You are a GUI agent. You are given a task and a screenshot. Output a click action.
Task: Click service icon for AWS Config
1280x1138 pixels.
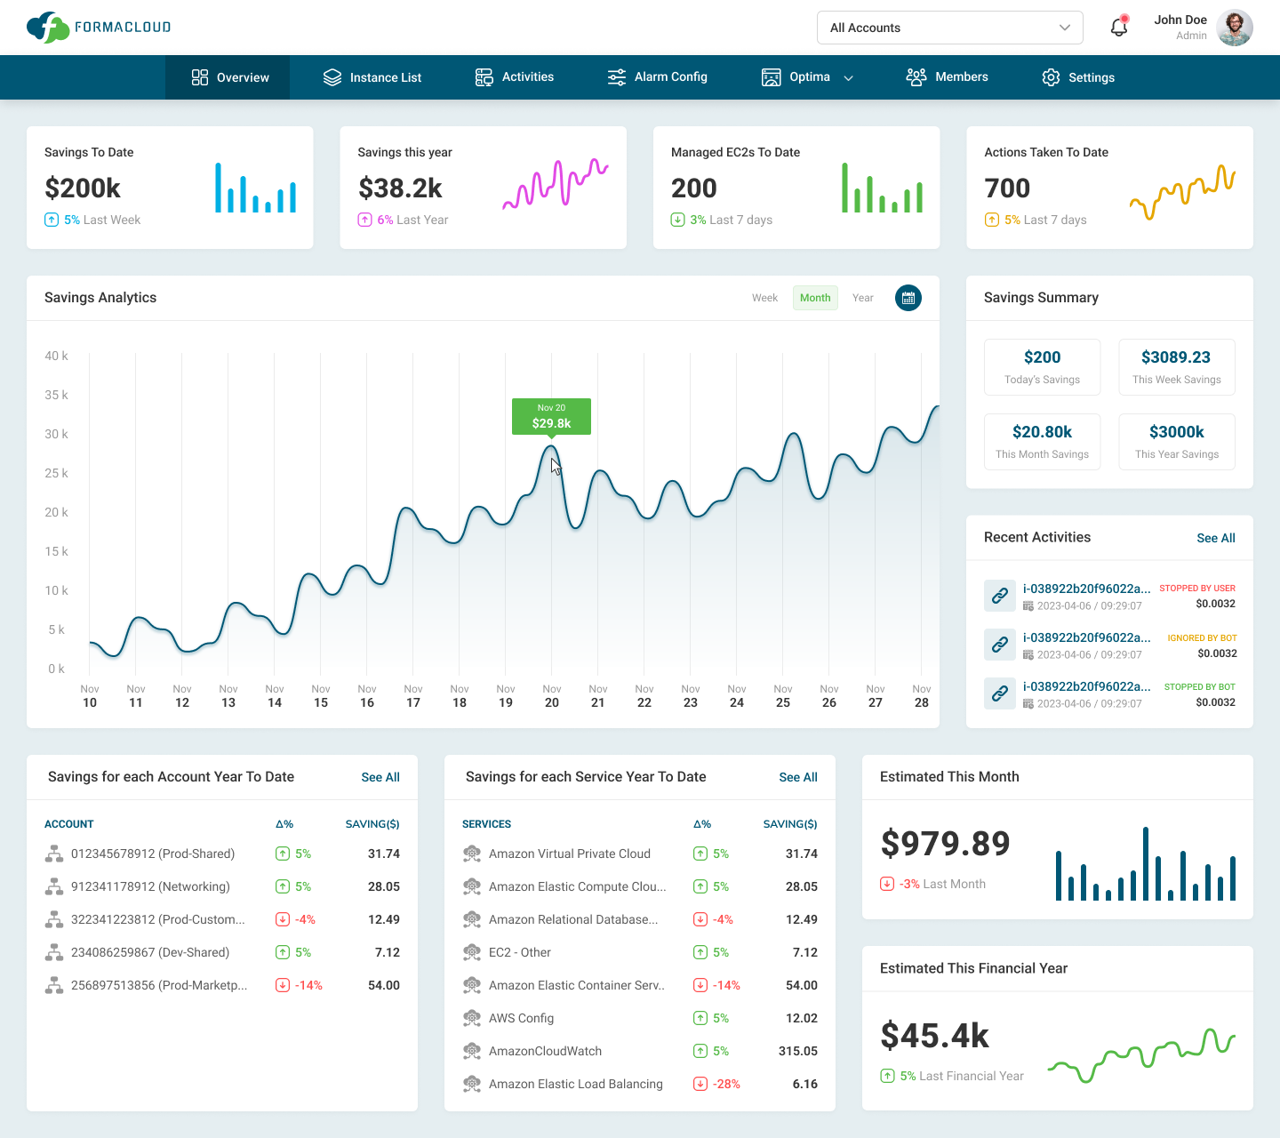(x=472, y=1018)
